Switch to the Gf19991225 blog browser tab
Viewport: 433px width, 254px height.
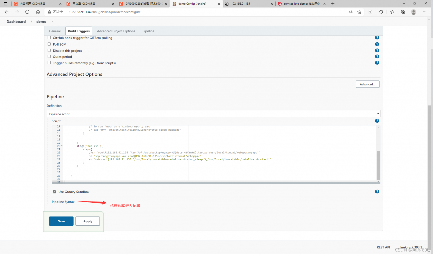(143, 4)
